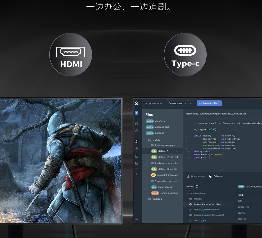Click the blue play icon in the sidebar
The width and height of the screenshot is (262, 238).
click(137, 113)
